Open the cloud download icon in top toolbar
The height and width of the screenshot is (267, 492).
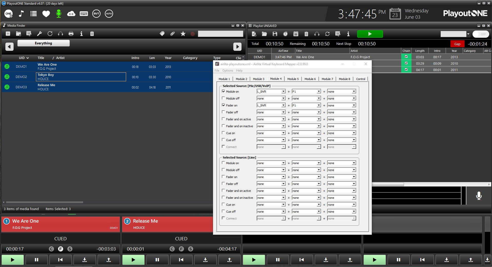tap(71, 14)
